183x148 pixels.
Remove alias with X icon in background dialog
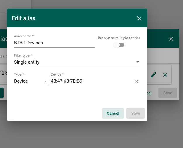[x=165, y=75]
